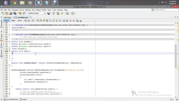The height and width of the screenshot is (101, 179).
Task: Open File Explorer from the taskbar
Action: coord(22,3)
